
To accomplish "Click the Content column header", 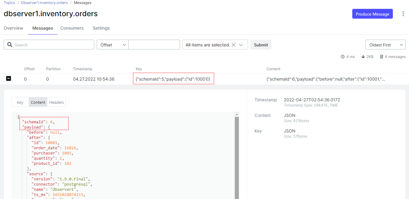I will coord(274,69).
